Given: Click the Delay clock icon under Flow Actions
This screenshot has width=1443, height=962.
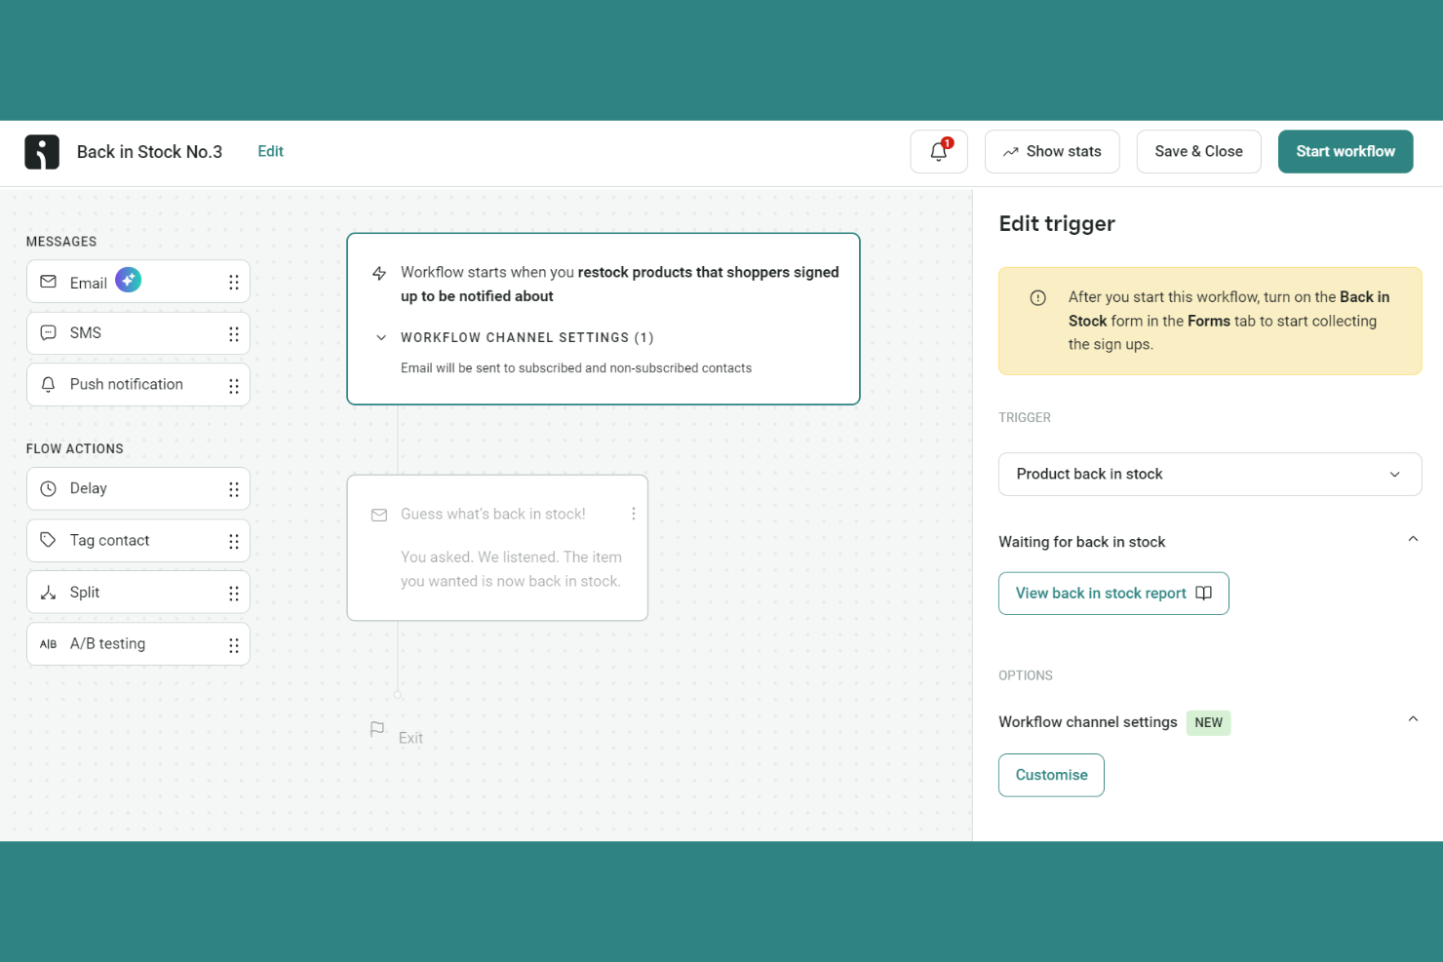Looking at the screenshot, I should [48, 487].
